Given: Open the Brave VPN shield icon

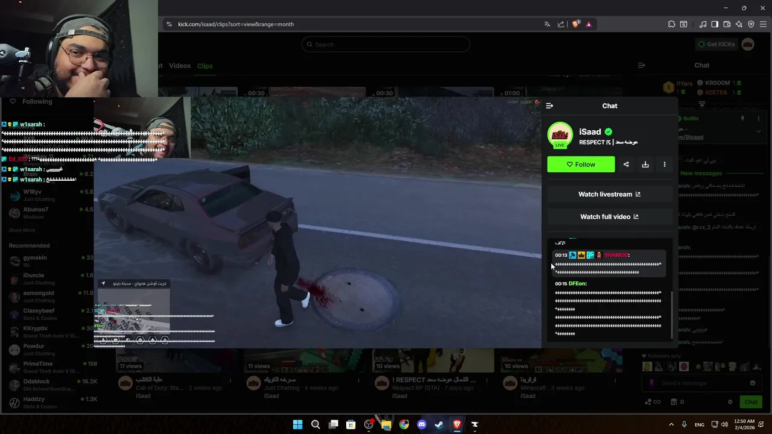Looking at the screenshot, I should pos(751,24).
